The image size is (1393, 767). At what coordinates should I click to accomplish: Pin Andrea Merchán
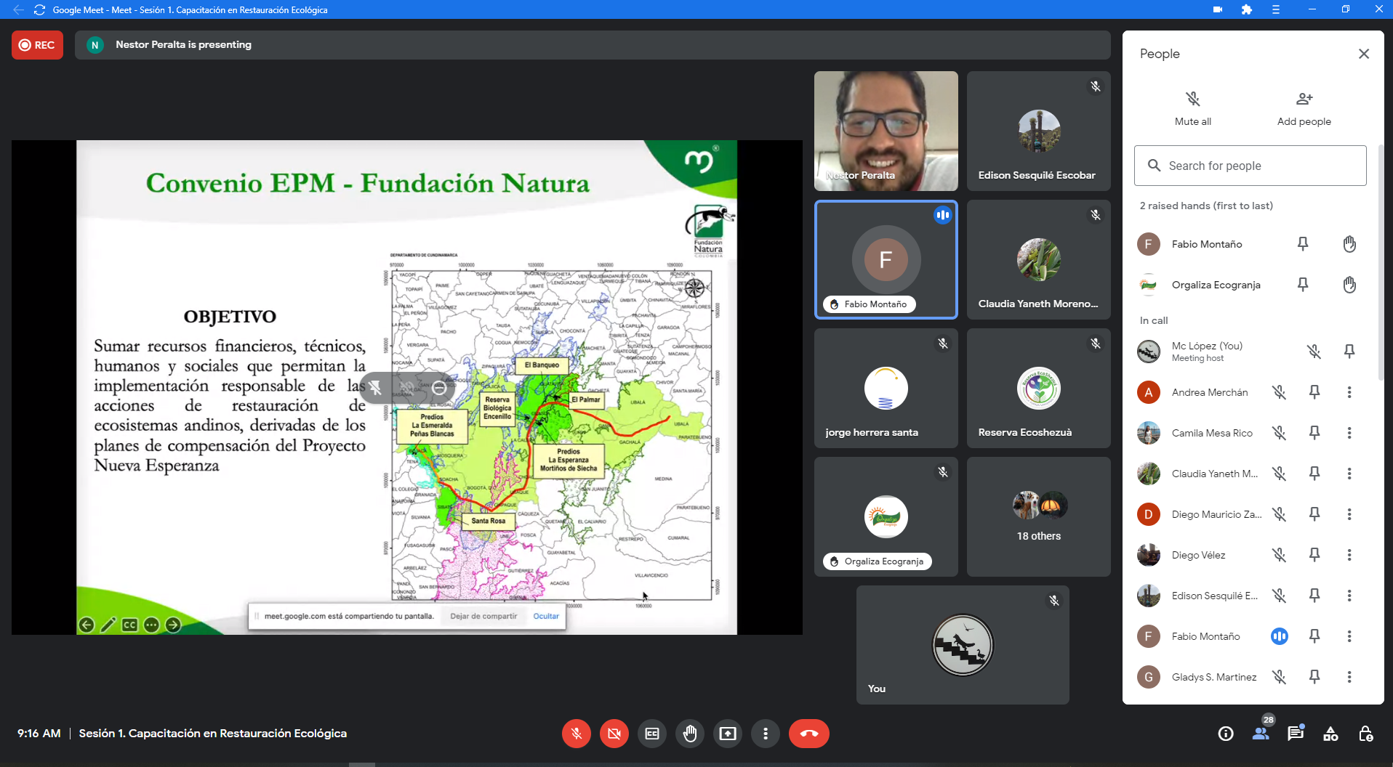tap(1314, 392)
